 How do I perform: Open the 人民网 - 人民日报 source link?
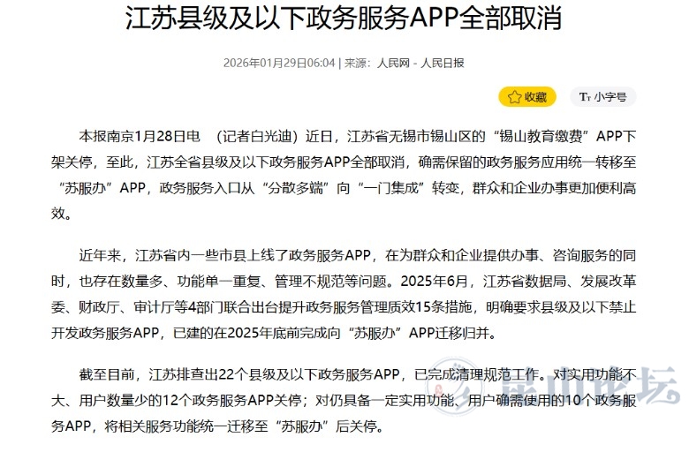420,63
